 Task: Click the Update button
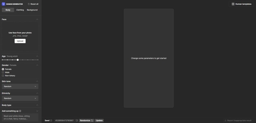[99, 121]
